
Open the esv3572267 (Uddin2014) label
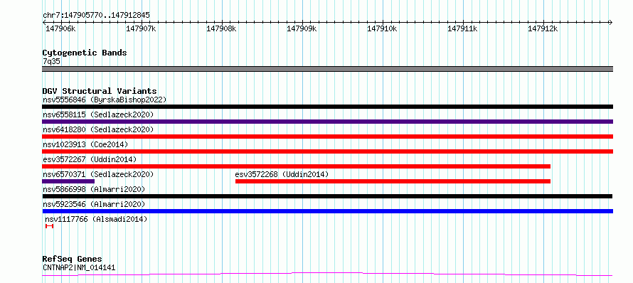click(x=90, y=159)
